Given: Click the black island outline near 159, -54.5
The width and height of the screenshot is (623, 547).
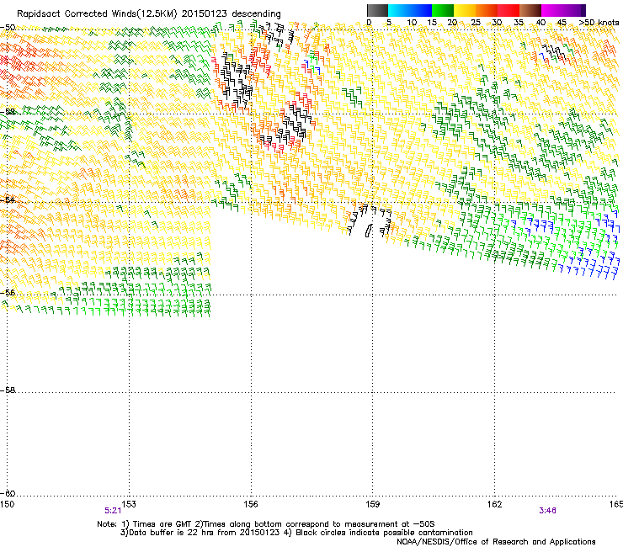Looking at the screenshot, I should 369,231.
